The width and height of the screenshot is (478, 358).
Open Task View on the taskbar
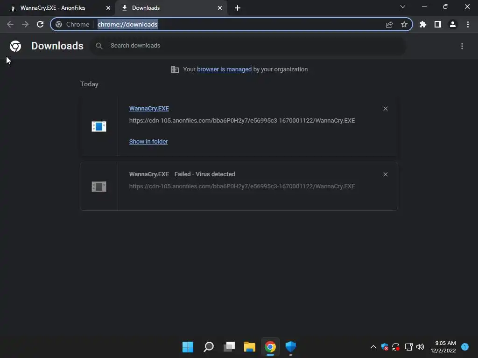point(229,347)
